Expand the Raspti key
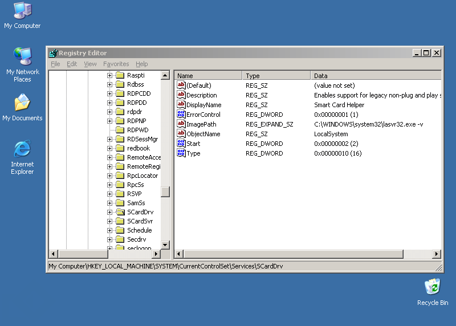456x326 pixels. click(x=109, y=75)
